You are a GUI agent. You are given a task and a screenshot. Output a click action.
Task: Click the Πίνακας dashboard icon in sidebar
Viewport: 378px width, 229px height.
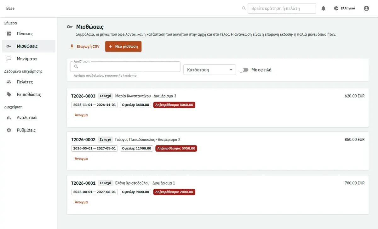pyautogui.click(x=9, y=34)
